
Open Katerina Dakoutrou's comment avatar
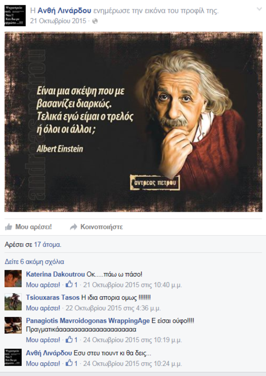tap(13, 279)
